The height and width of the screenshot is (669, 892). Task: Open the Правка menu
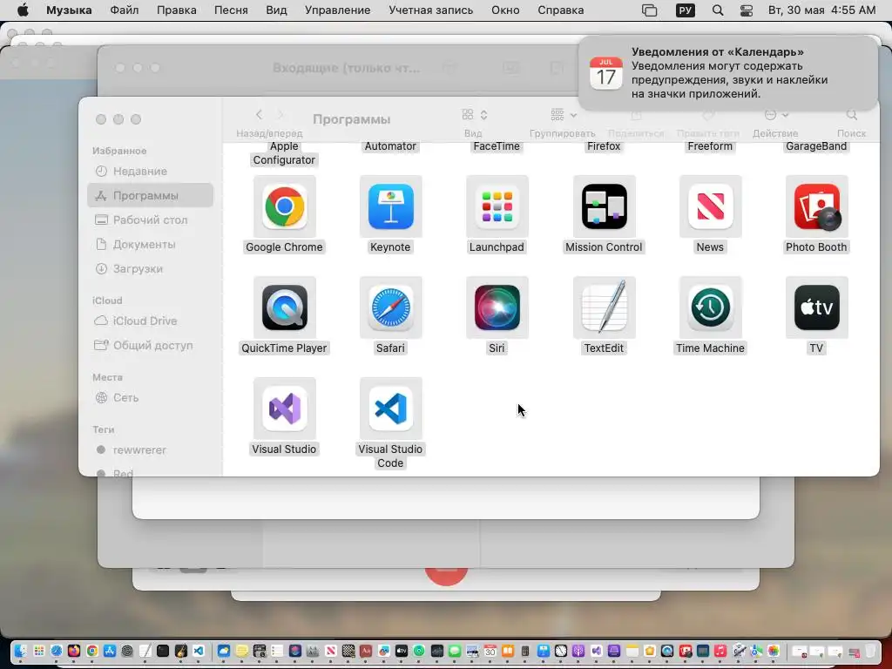tap(176, 10)
